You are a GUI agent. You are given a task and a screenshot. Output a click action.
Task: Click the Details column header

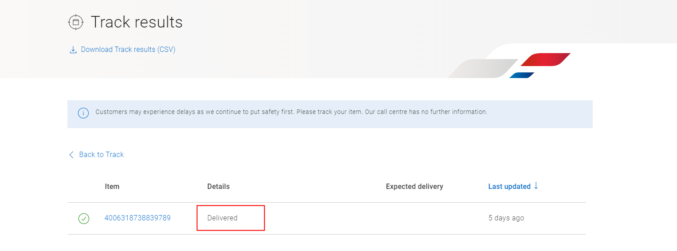(x=219, y=187)
